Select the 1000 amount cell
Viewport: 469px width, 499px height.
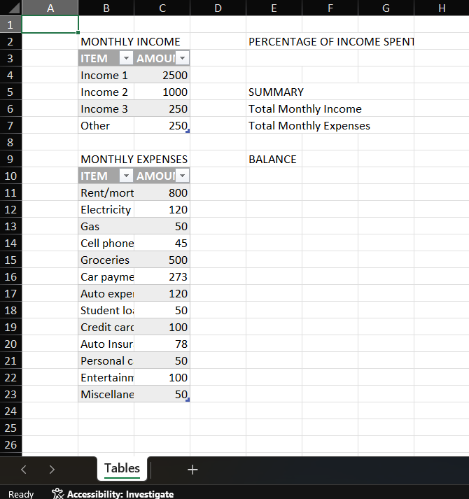162,92
